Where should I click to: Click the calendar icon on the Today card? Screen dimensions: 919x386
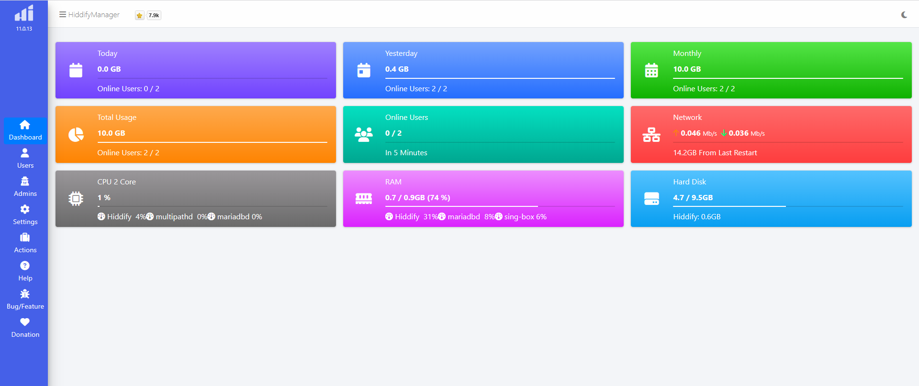(76, 70)
